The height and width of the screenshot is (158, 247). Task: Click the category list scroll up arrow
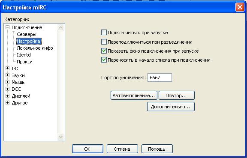click(61, 28)
